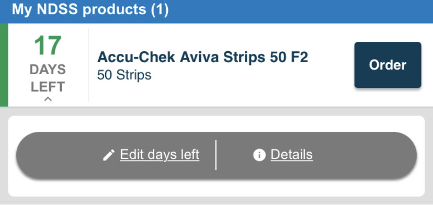
Task: Click the number (1) in the header
Action: click(x=159, y=10)
